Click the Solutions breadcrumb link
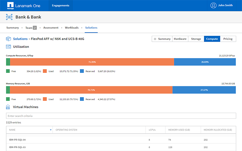The image size is (242, 151). point(20,39)
